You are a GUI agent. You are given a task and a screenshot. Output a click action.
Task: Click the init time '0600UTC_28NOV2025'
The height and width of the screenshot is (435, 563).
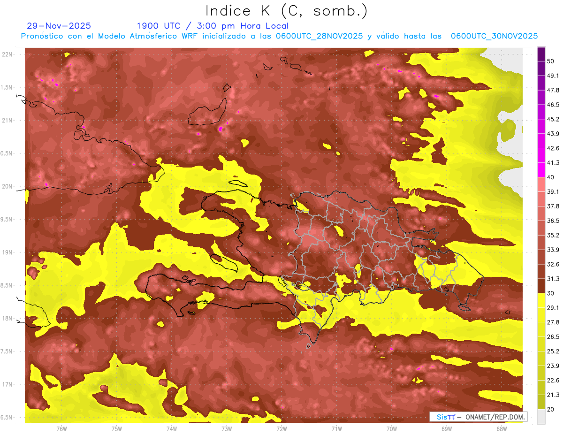point(320,36)
